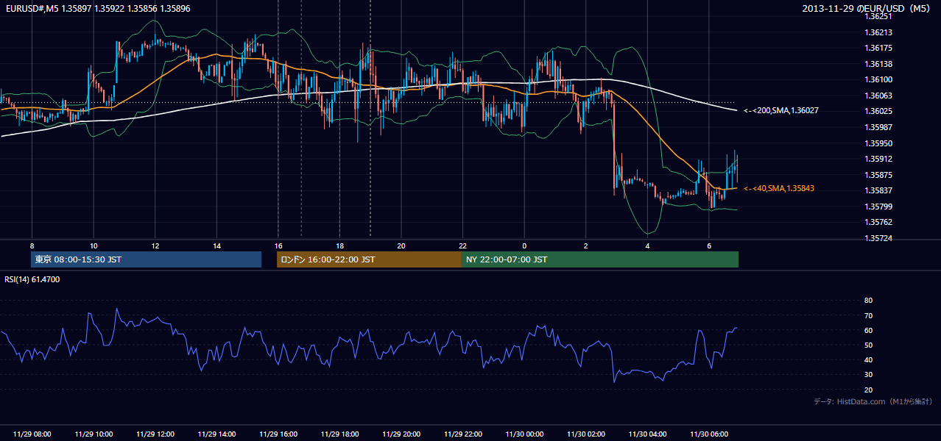Screen dimensions: 941x441
Task: Click price axis label 1.36213
Action: pos(879,32)
